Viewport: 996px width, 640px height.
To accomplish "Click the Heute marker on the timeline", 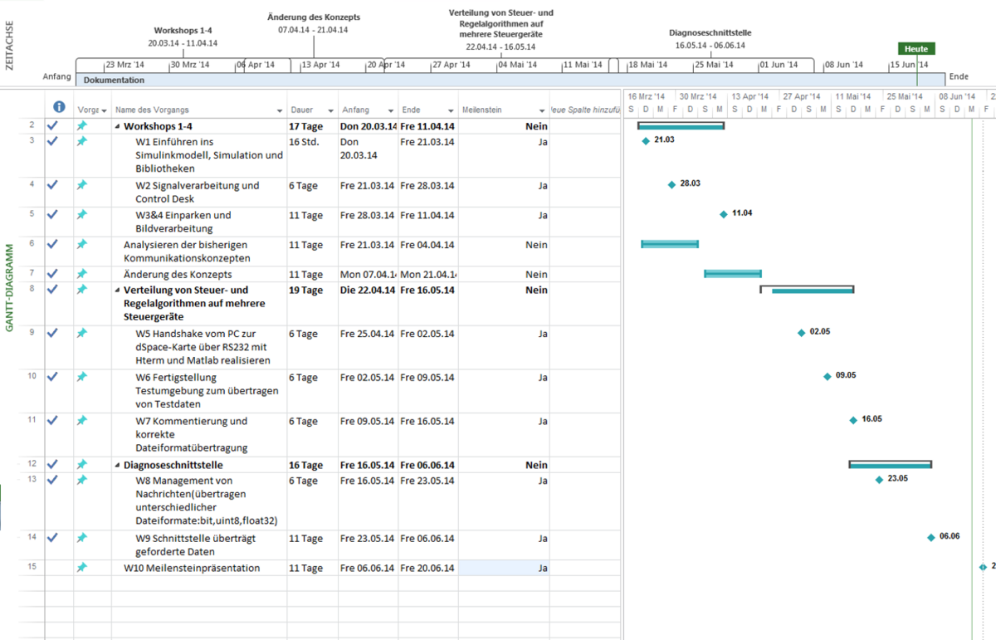I will click(x=916, y=49).
